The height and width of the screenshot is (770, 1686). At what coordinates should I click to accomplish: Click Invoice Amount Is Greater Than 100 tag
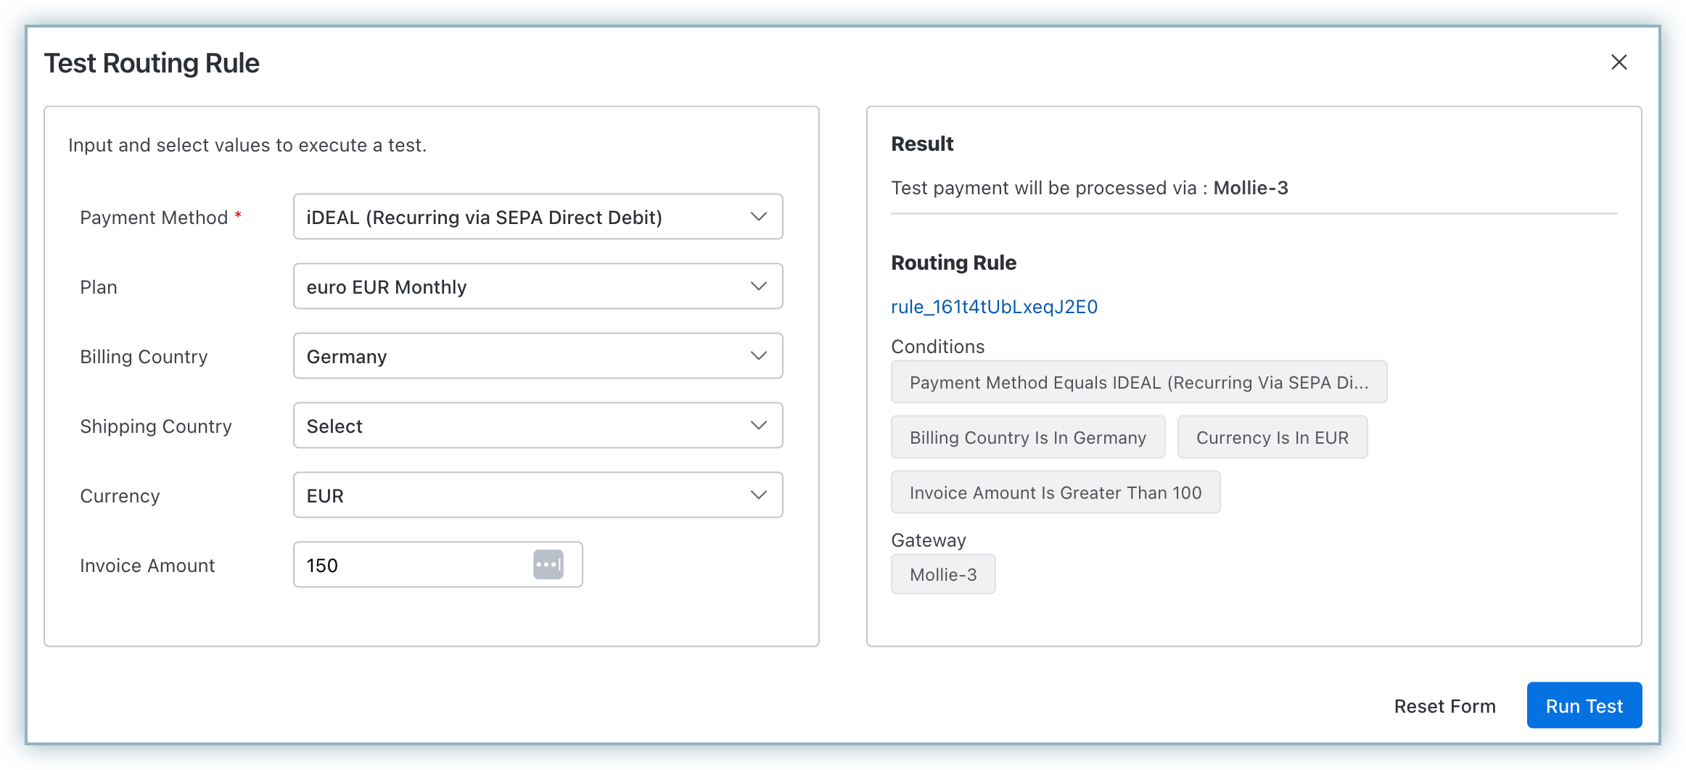(1055, 492)
